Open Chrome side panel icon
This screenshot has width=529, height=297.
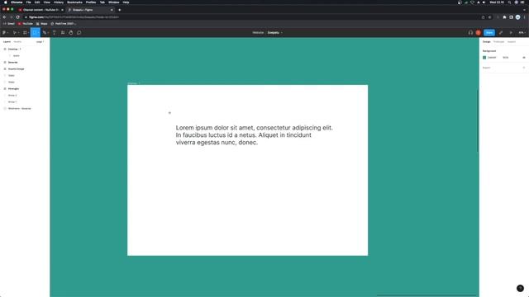511,17
